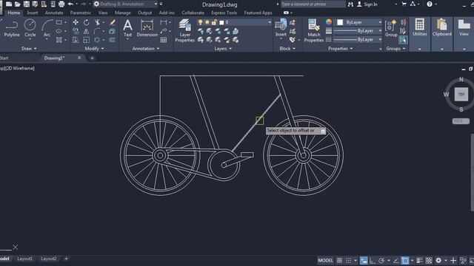Open the Layer Properties manager
This screenshot has height=266, width=474.
[x=185, y=30]
